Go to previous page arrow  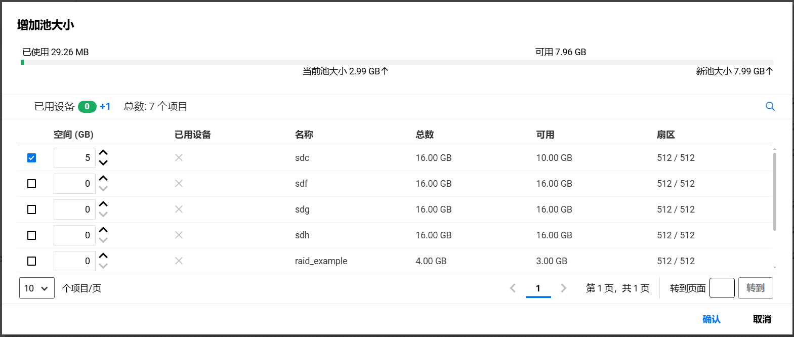[x=513, y=288]
